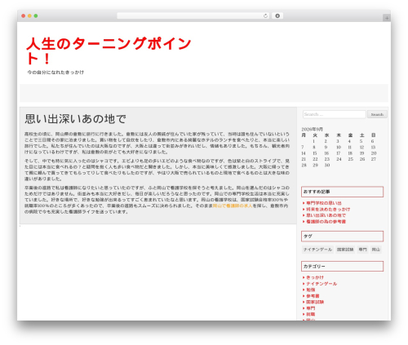Open recommended article 看護師の為の参考書
Screen dimensions: 408x345
[326, 222]
